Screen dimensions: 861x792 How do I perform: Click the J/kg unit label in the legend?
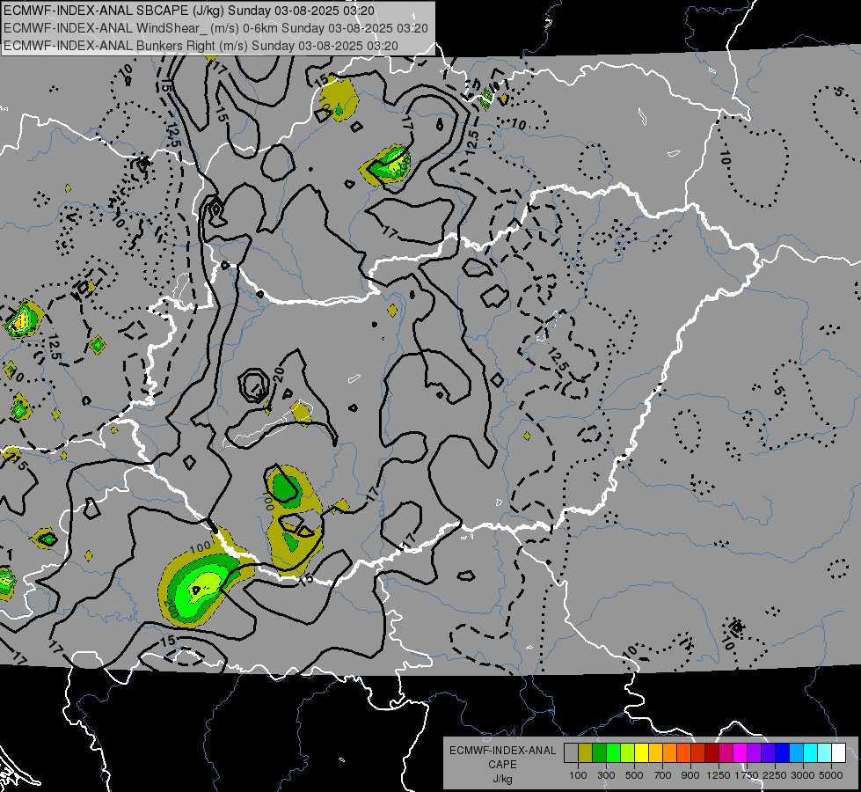pos(502,779)
